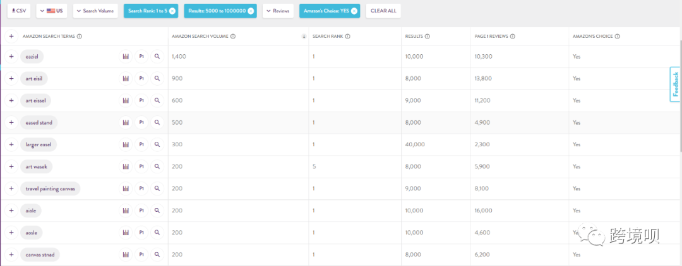
Task: Click the P1 icon for eaziel
Action: (x=141, y=56)
